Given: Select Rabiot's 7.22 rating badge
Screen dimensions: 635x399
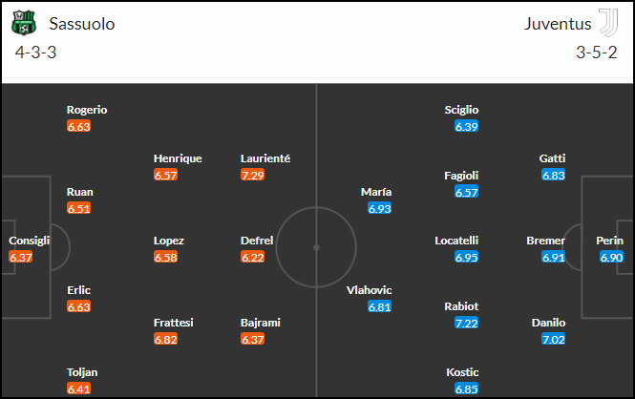Looking at the screenshot, I should pos(467,323).
